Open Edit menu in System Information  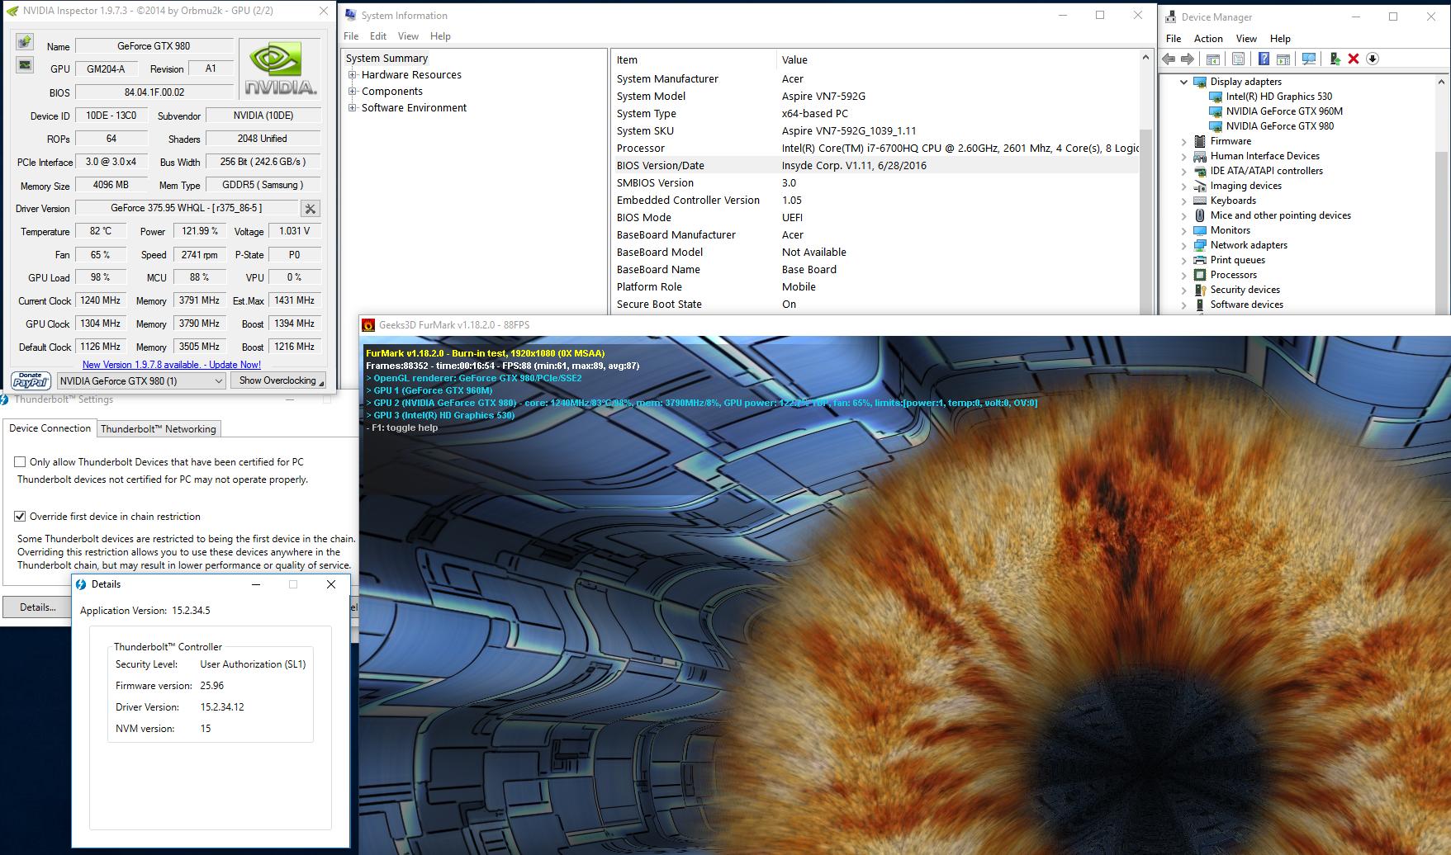point(378,36)
